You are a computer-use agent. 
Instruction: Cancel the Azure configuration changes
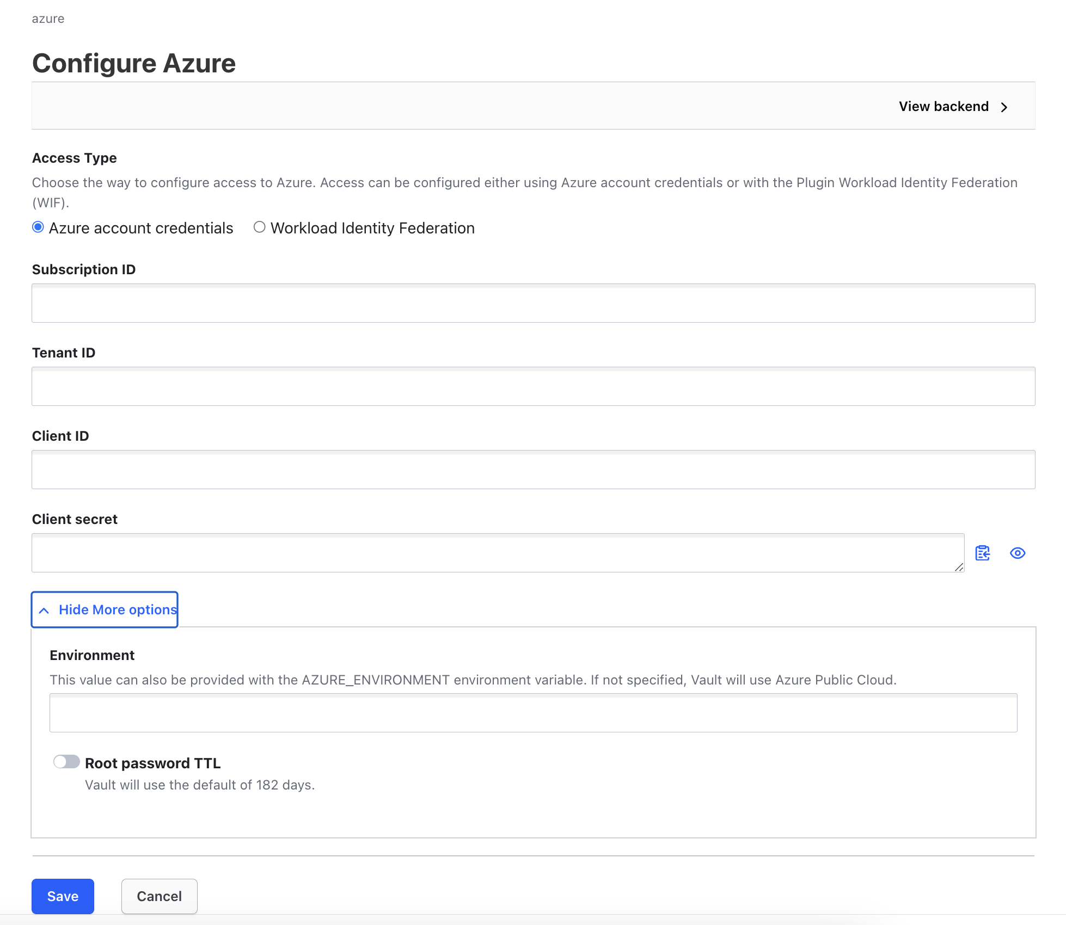pos(158,896)
